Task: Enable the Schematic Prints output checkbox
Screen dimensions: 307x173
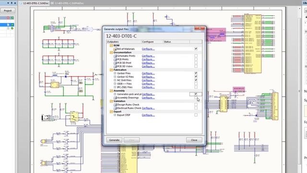Action: (x=196, y=56)
